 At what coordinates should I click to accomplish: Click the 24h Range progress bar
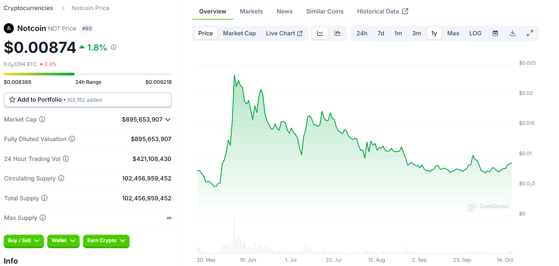88,74
